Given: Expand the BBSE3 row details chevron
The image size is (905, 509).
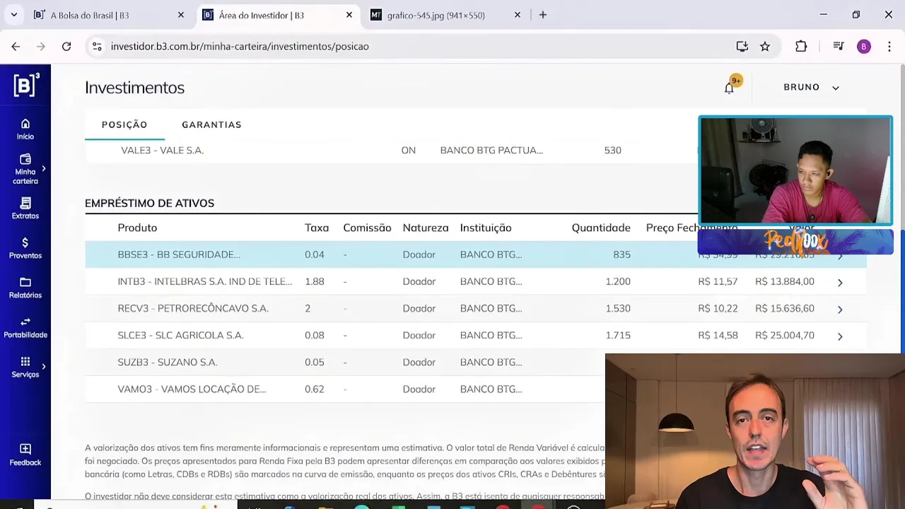Looking at the screenshot, I should click(840, 255).
